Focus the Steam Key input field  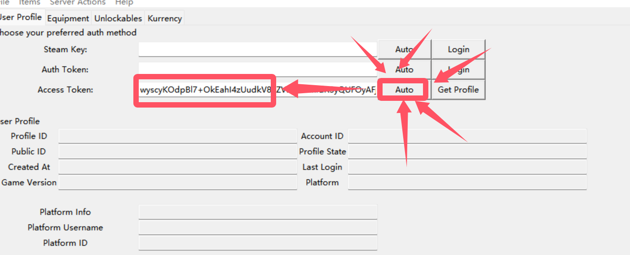257,49
